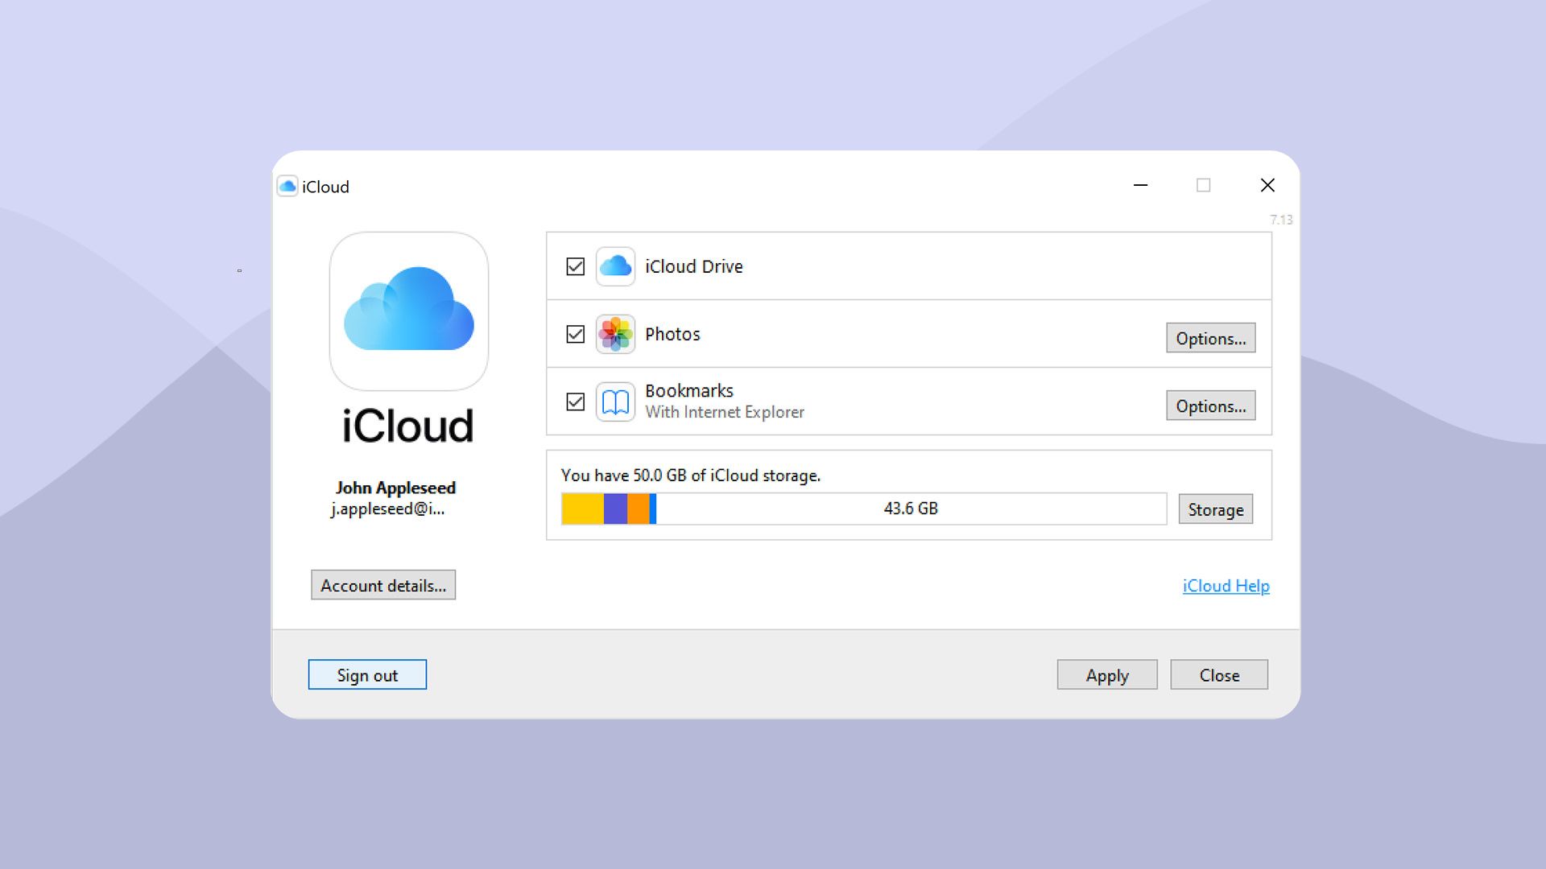This screenshot has width=1546, height=869.
Task: Click the iCloud window title text
Action: tap(325, 187)
